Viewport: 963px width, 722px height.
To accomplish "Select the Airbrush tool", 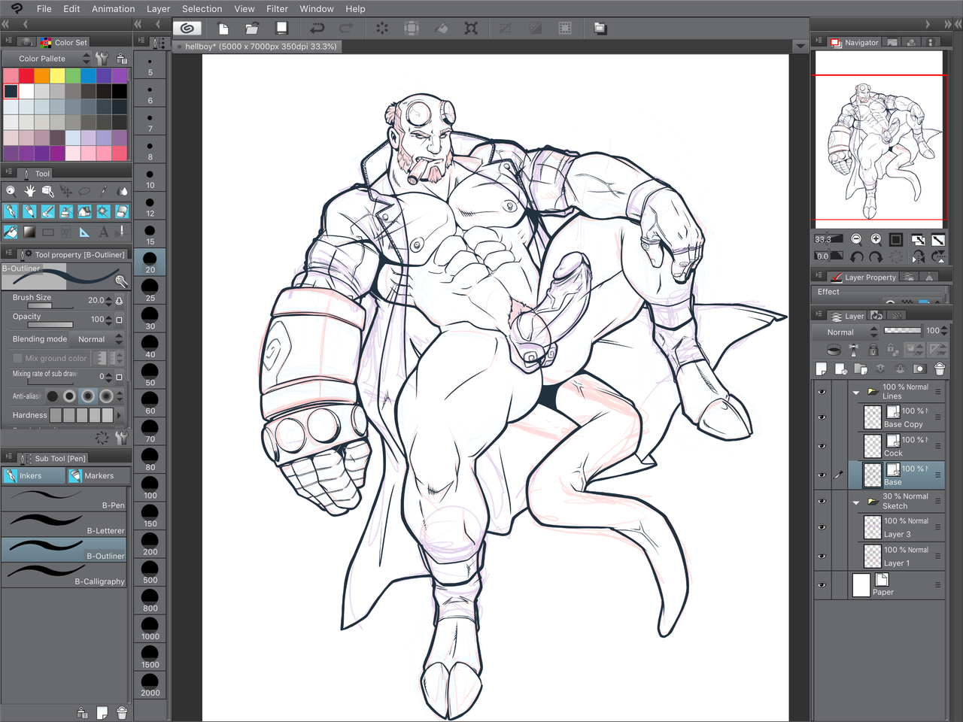I will (66, 211).
